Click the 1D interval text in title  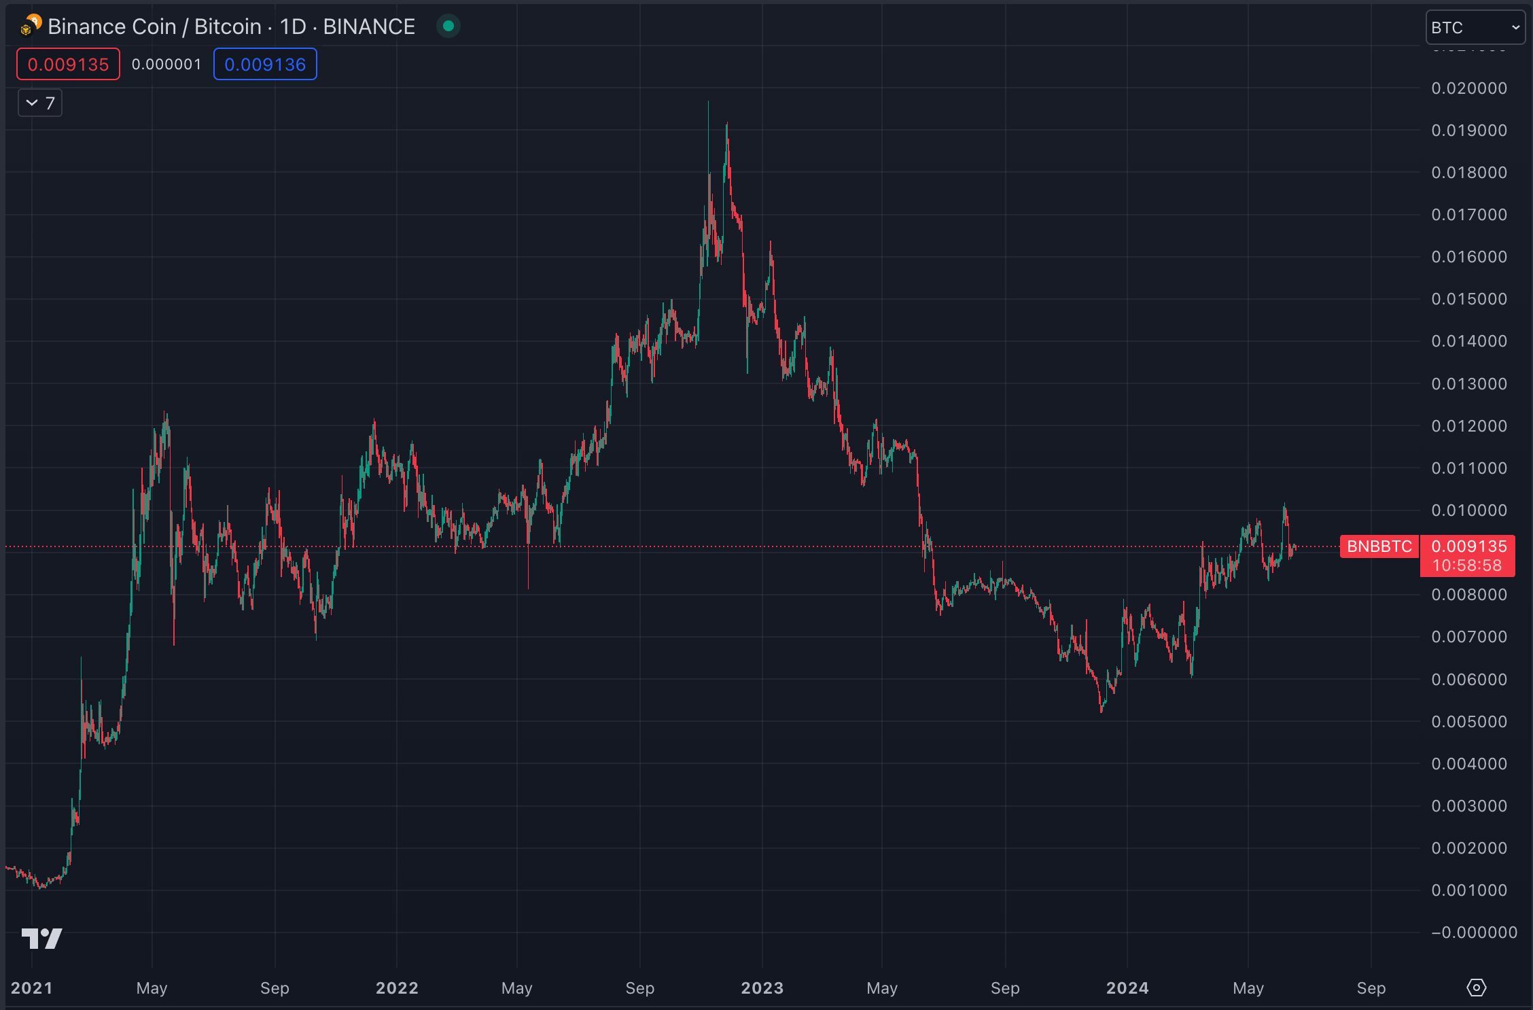[293, 27]
